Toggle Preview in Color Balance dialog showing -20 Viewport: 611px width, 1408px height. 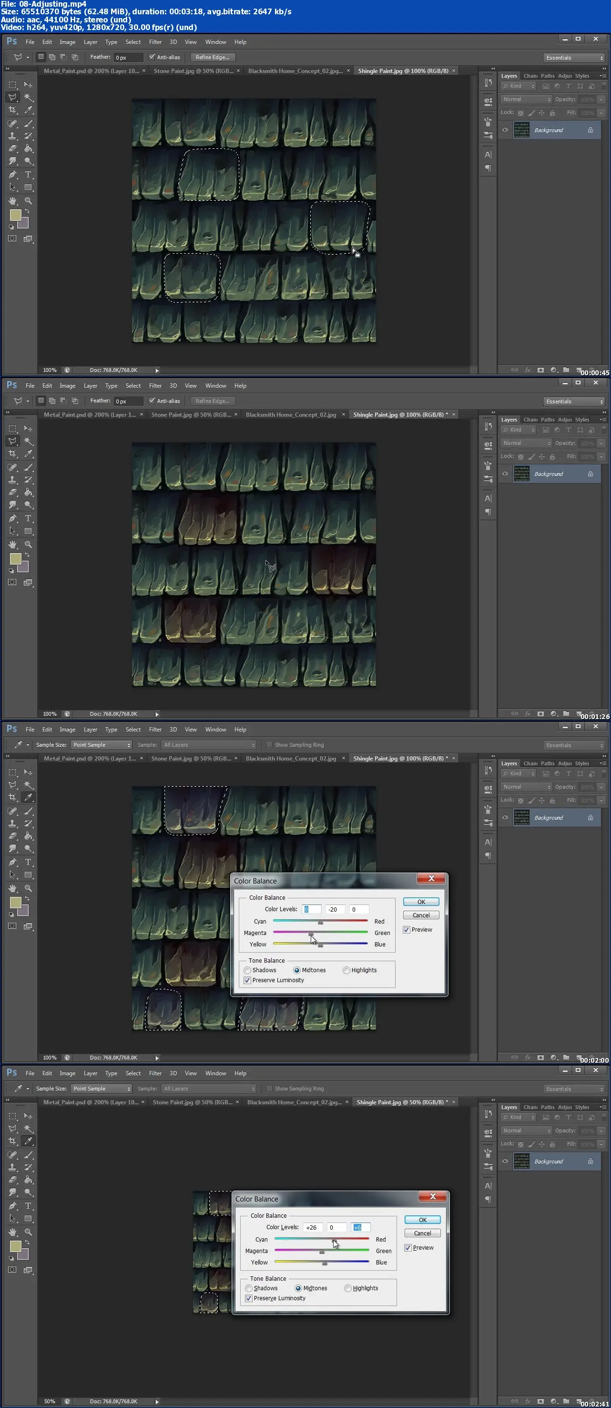[x=406, y=930]
